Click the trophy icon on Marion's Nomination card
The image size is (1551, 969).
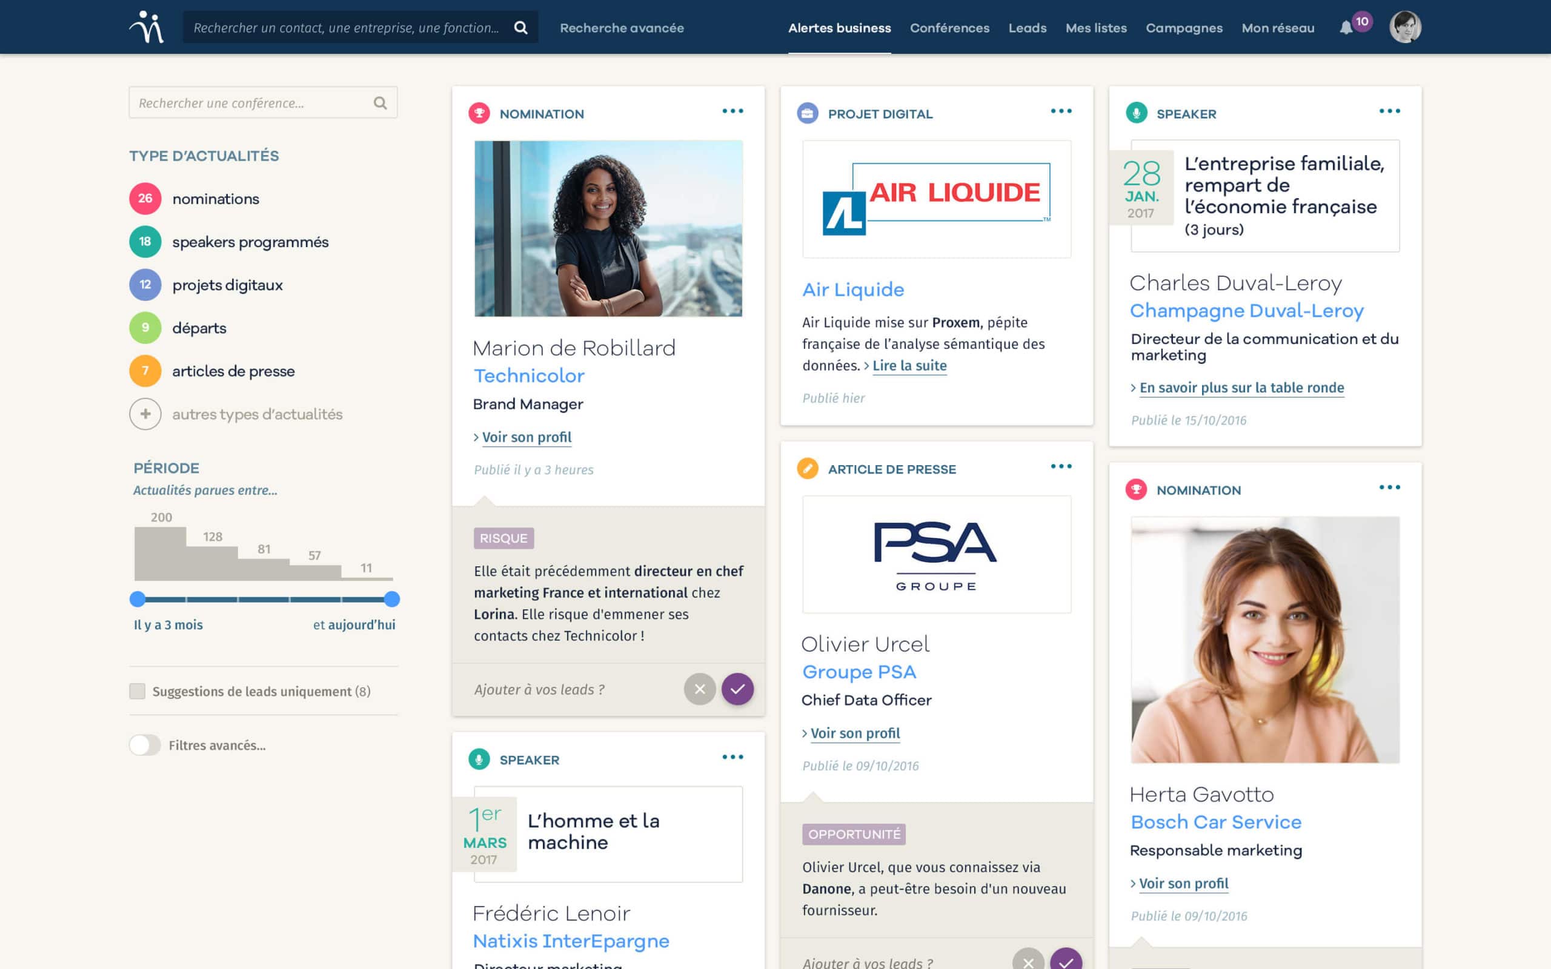pyautogui.click(x=479, y=113)
